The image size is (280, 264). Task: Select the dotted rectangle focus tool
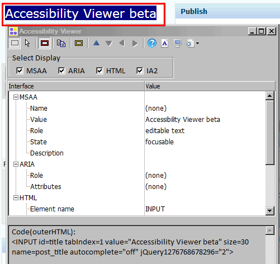15,43
